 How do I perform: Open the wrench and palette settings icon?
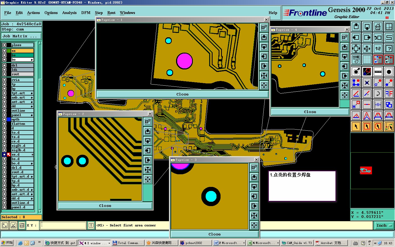click(356, 60)
